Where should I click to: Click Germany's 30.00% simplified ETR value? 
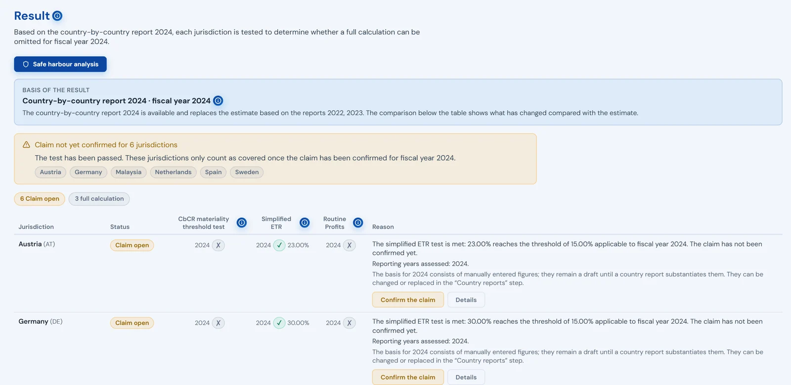click(298, 323)
